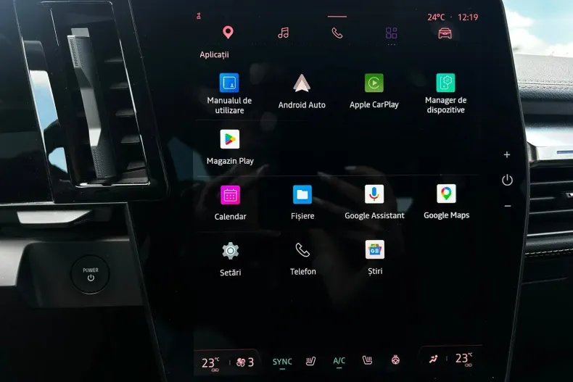Tap the physical POWER button

91,274
